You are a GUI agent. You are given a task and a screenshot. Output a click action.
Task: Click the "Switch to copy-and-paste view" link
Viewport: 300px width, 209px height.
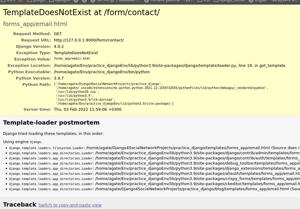tap(70, 205)
